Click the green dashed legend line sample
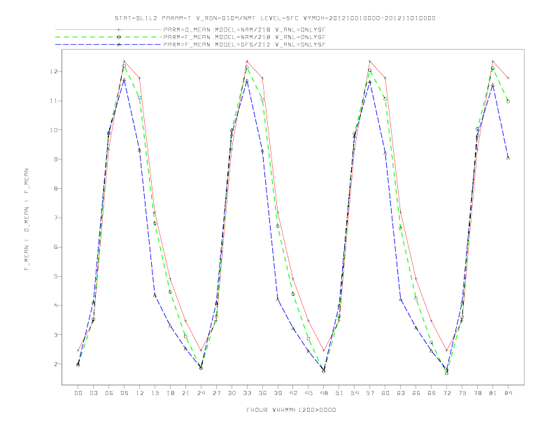The width and height of the screenshot is (554, 428). 108,37
